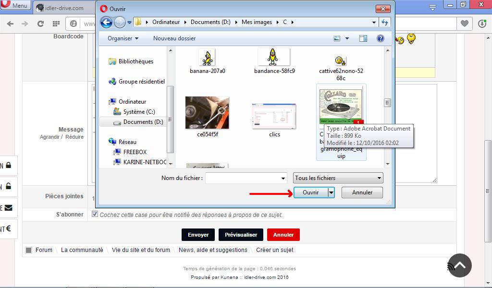Click the back arrow in file dialog
Image resolution: width=492 pixels, height=288 pixels.
106,22
